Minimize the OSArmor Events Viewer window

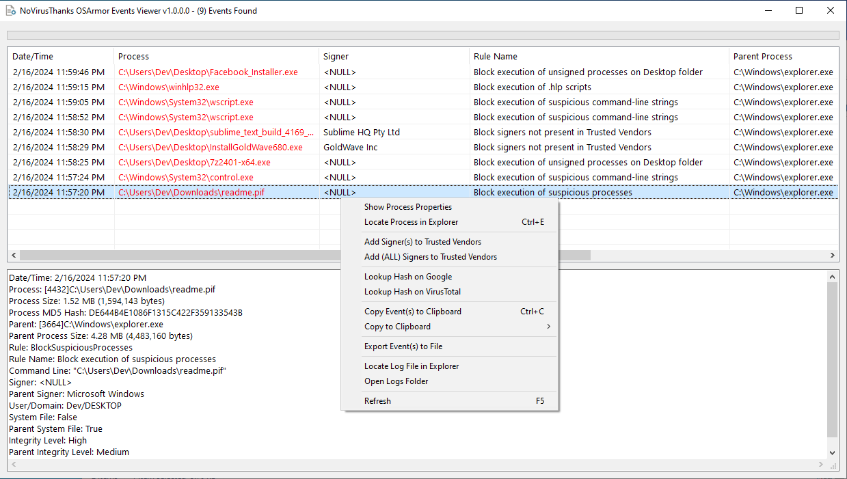coord(768,10)
